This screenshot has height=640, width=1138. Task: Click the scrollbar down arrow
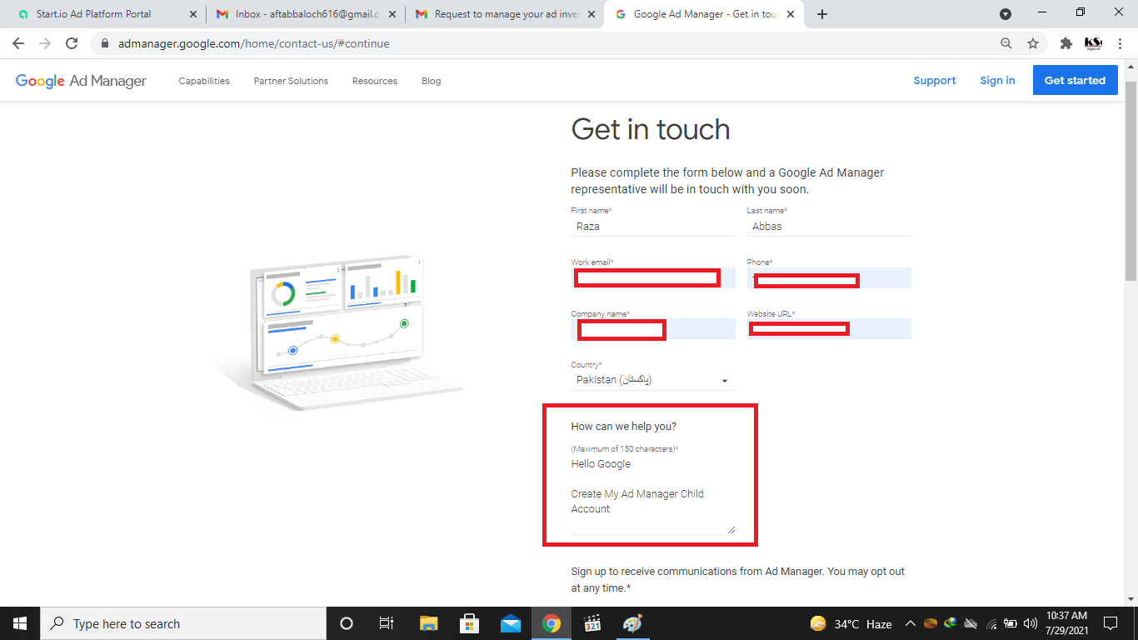coord(1131,599)
